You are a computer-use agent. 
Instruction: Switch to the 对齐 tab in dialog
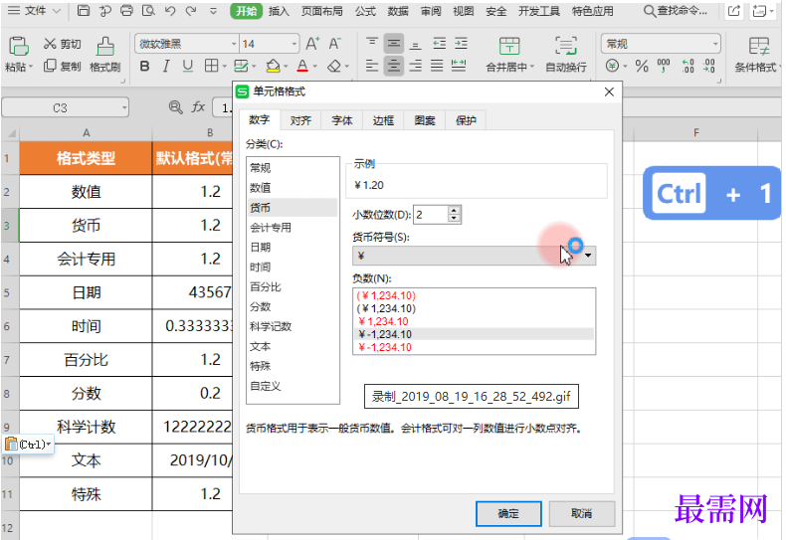tap(300, 120)
